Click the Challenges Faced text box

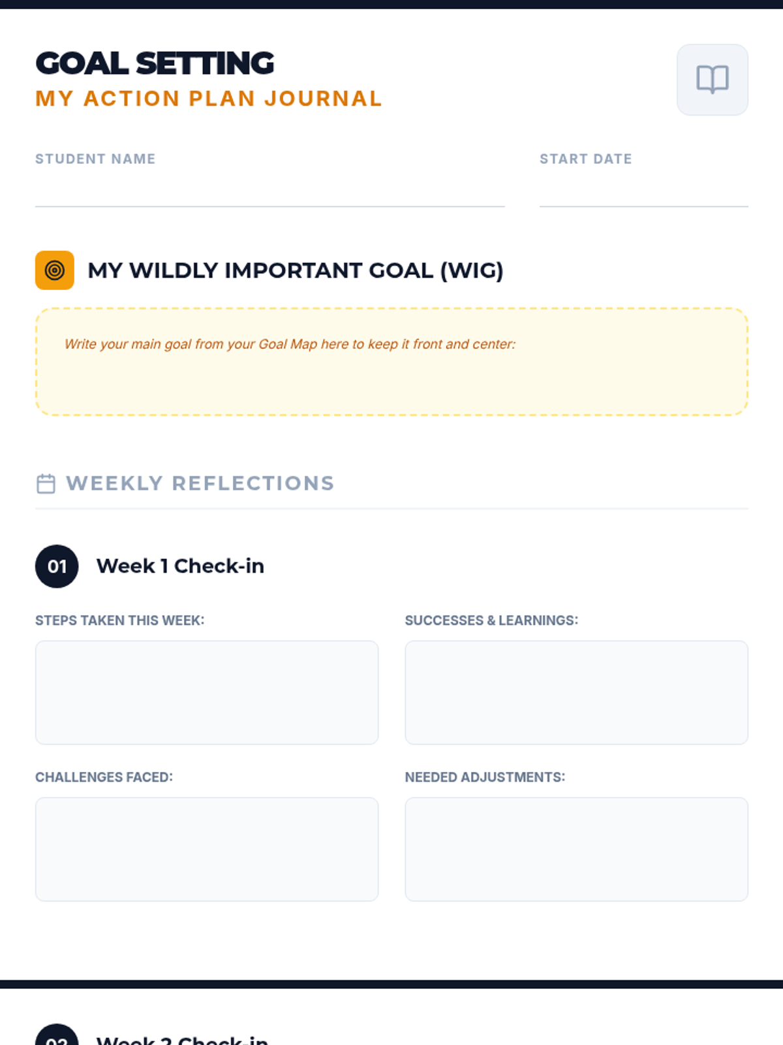tap(207, 849)
